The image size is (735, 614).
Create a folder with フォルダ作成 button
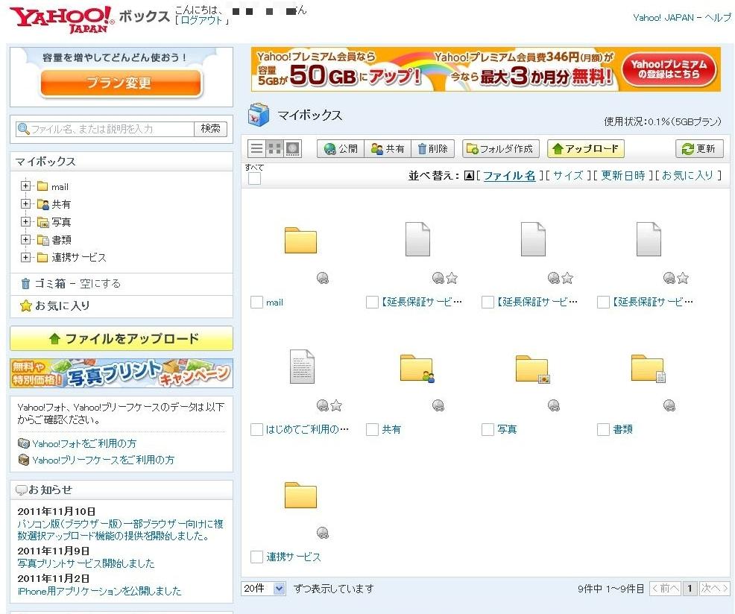[500, 148]
